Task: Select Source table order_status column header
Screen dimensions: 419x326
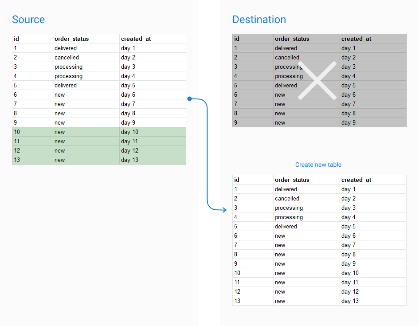Action: (86, 39)
